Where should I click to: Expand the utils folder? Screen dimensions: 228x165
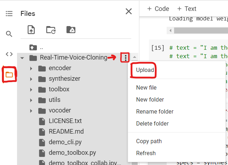pyautogui.click(x=31, y=100)
